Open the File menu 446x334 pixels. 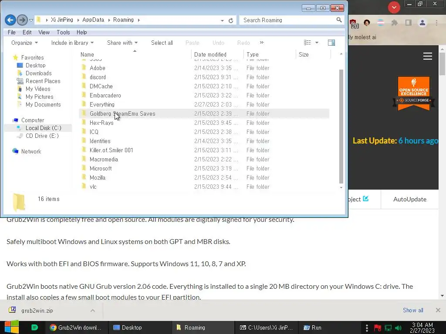[x=12, y=32]
